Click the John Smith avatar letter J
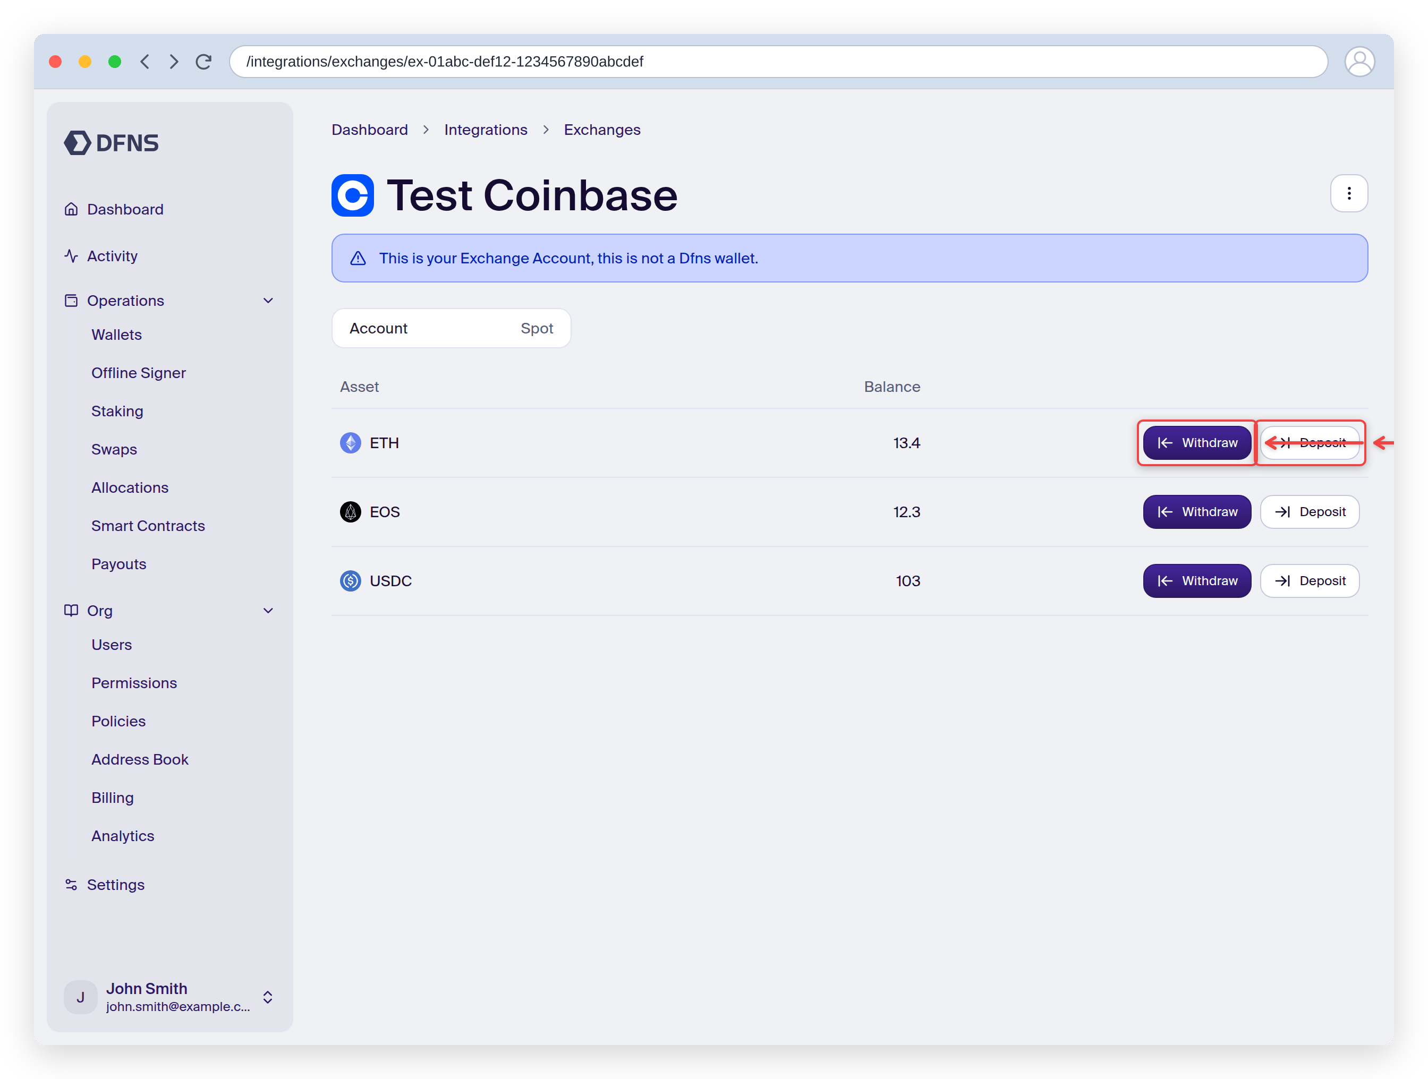The image size is (1428, 1079). pyautogui.click(x=81, y=997)
